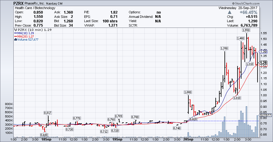
Task: Click the blue MA(10) line marker in legend
Action: [x=15, y=33]
